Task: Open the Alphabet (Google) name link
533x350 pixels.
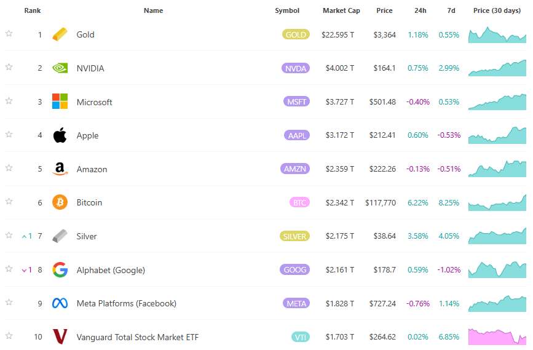Action: pos(111,270)
